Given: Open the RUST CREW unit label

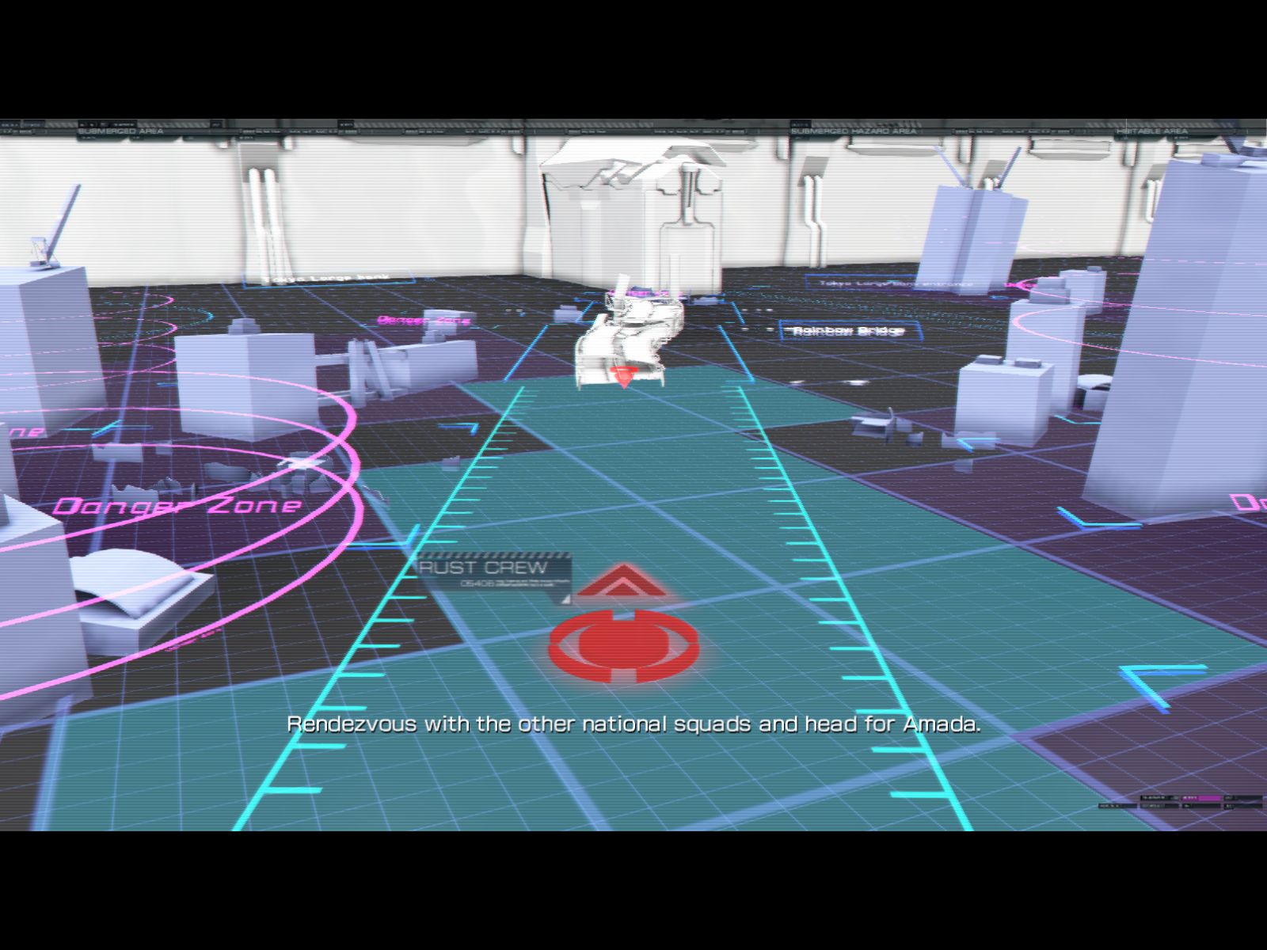Looking at the screenshot, I should click(485, 568).
